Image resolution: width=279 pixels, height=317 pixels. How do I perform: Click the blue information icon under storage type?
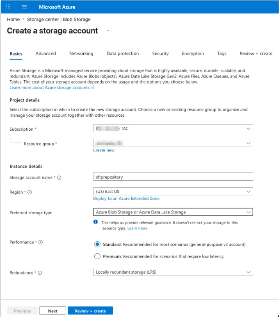pos(96,222)
